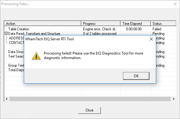Click the '0 of 2 tables processed' cell
180x119 pixels.
100,34
